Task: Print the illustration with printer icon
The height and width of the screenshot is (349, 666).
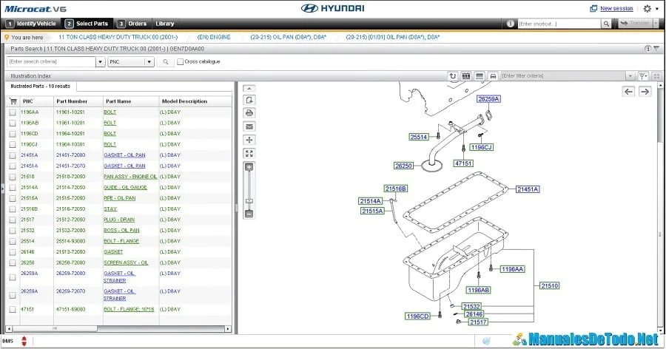Action: [x=249, y=113]
